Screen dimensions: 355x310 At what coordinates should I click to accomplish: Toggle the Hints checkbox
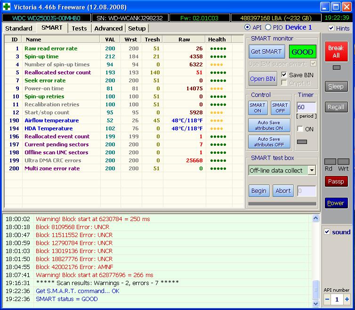331,28
